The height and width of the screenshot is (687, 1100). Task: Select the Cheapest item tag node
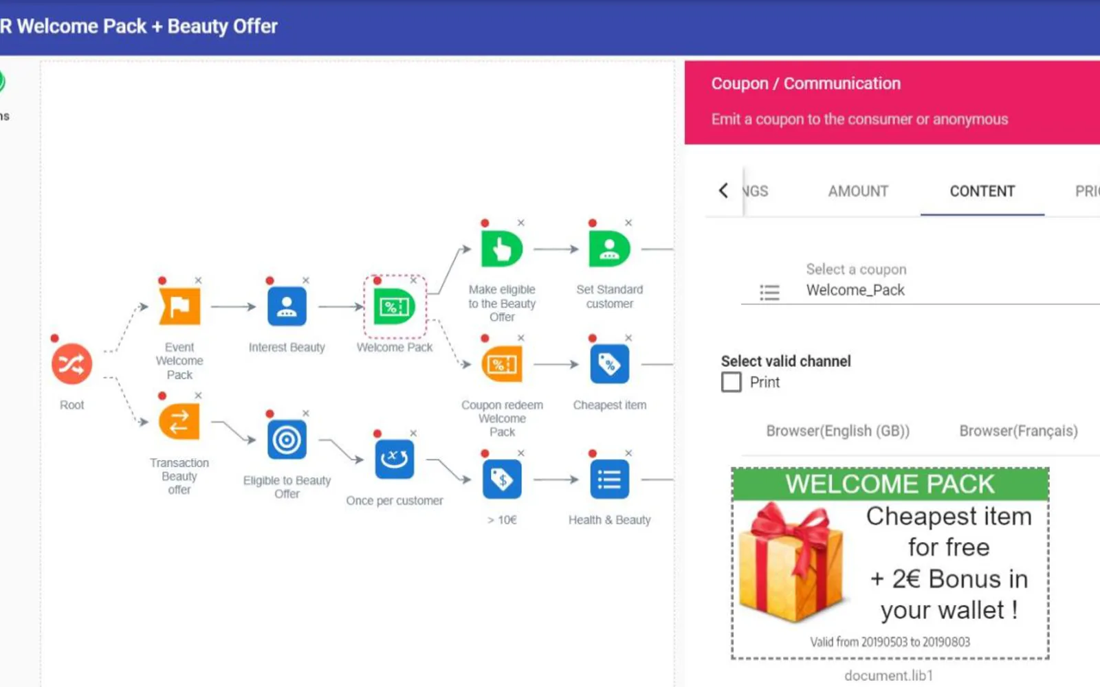click(x=609, y=364)
